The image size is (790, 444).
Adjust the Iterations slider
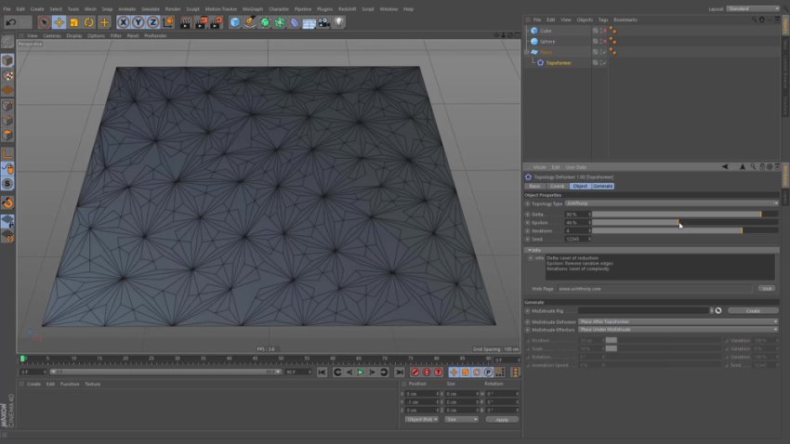coord(685,230)
